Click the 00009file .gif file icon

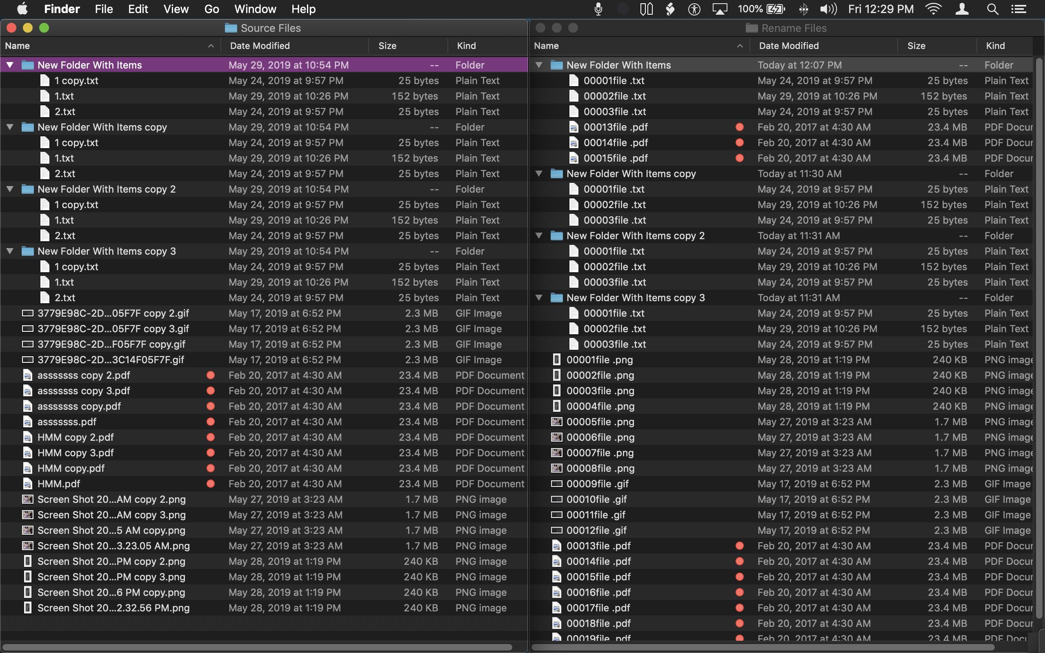tap(557, 484)
